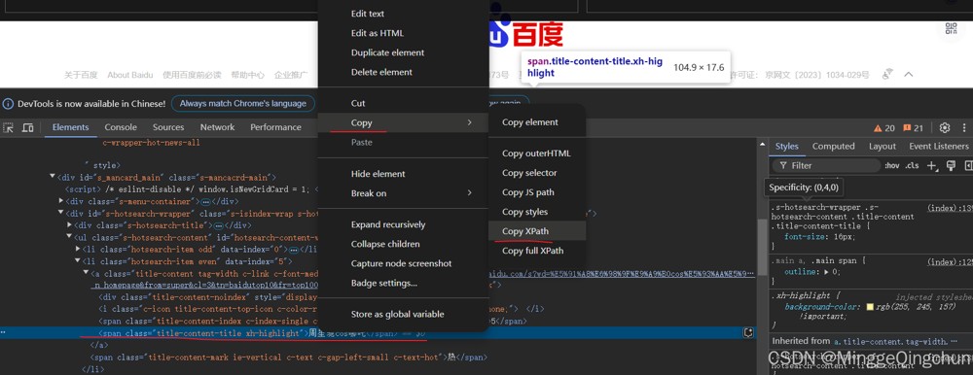Screen dimensions: 973x375
Task: Expand the s-menu-container div node
Action: click(60, 201)
